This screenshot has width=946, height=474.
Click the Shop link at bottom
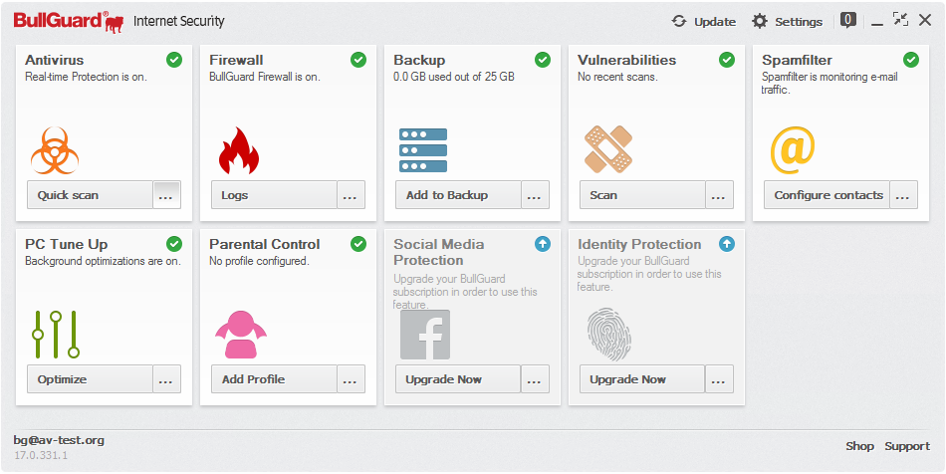(x=859, y=446)
